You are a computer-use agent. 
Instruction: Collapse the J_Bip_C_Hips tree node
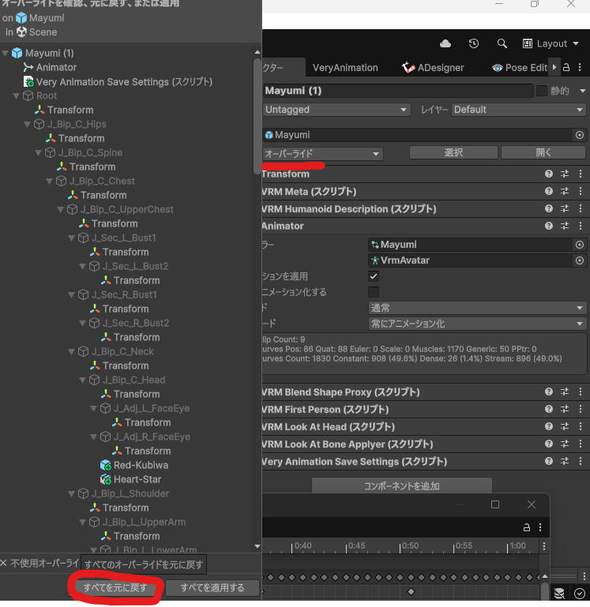[28, 124]
